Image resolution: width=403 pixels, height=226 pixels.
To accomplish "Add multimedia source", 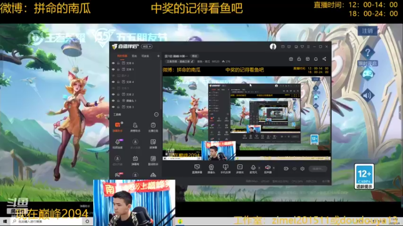I will pos(240,169).
